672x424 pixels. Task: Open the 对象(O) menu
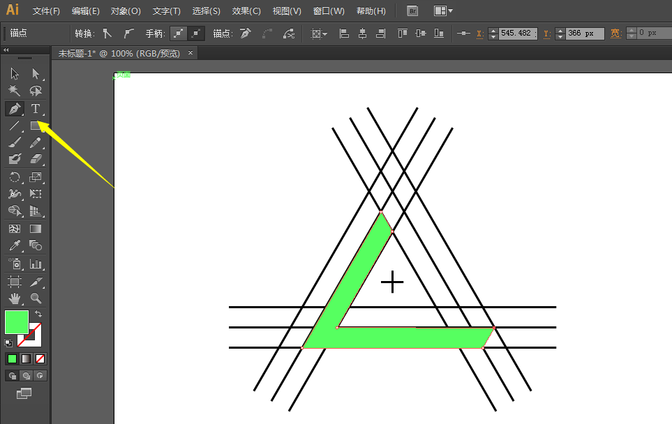(x=126, y=11)
